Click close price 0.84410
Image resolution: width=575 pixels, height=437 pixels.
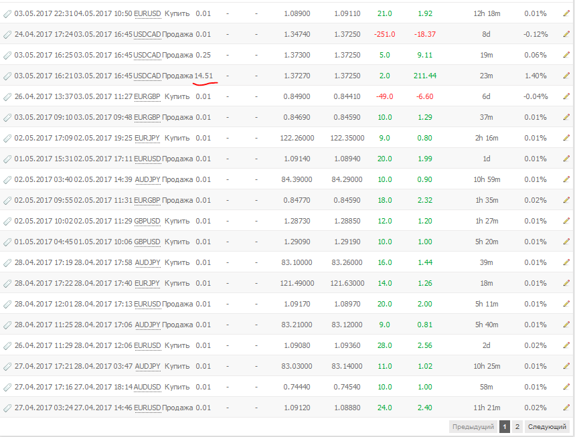(x=347, y=96)
